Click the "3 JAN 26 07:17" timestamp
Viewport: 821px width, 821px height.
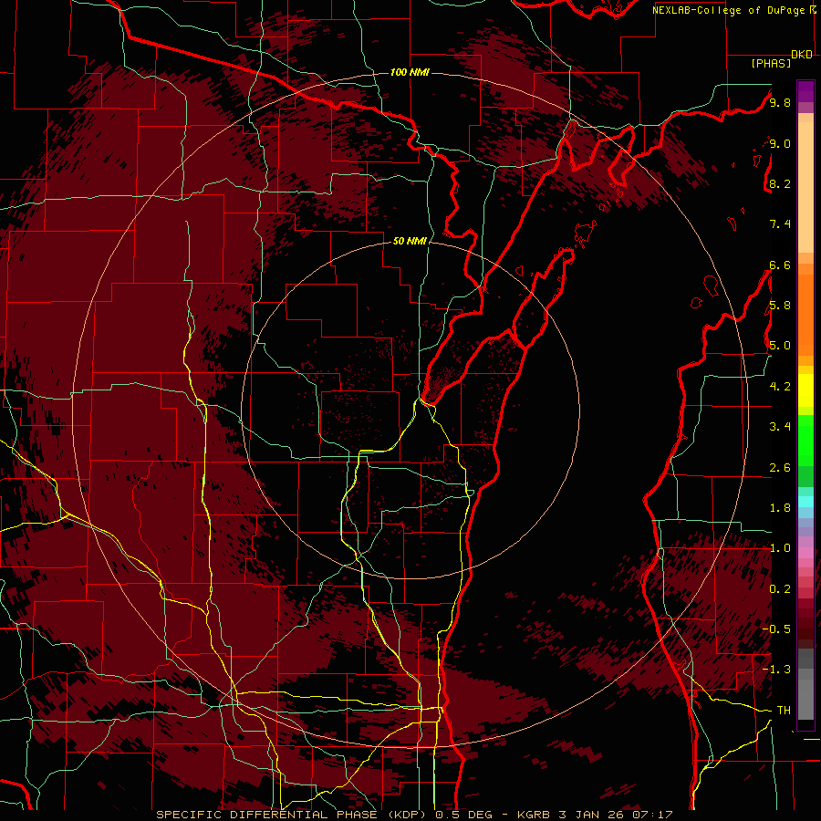618,815
